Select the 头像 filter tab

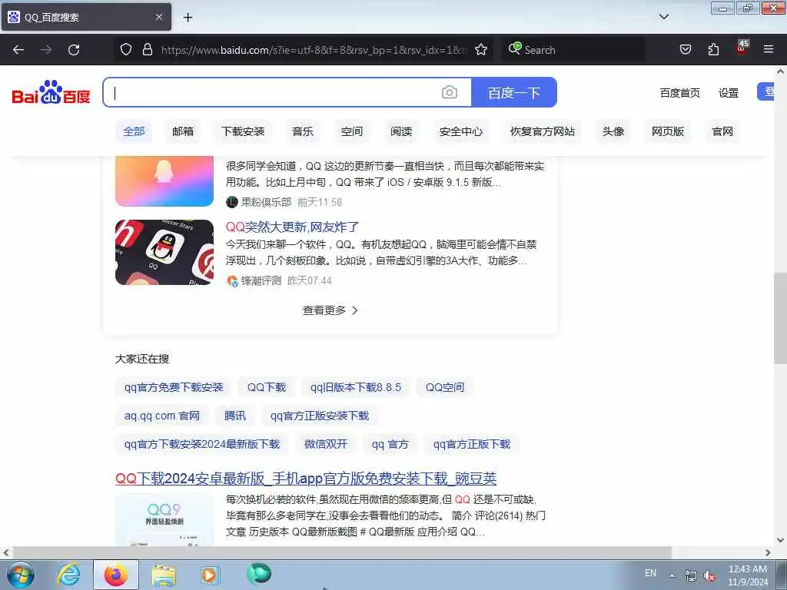(613, 131)
